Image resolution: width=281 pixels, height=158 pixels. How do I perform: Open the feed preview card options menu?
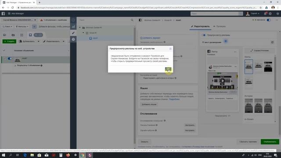235,52
